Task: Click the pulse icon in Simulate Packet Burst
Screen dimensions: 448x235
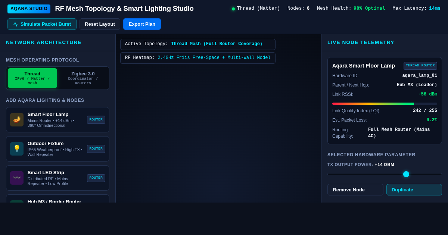Action: click(x=16, y=24)
